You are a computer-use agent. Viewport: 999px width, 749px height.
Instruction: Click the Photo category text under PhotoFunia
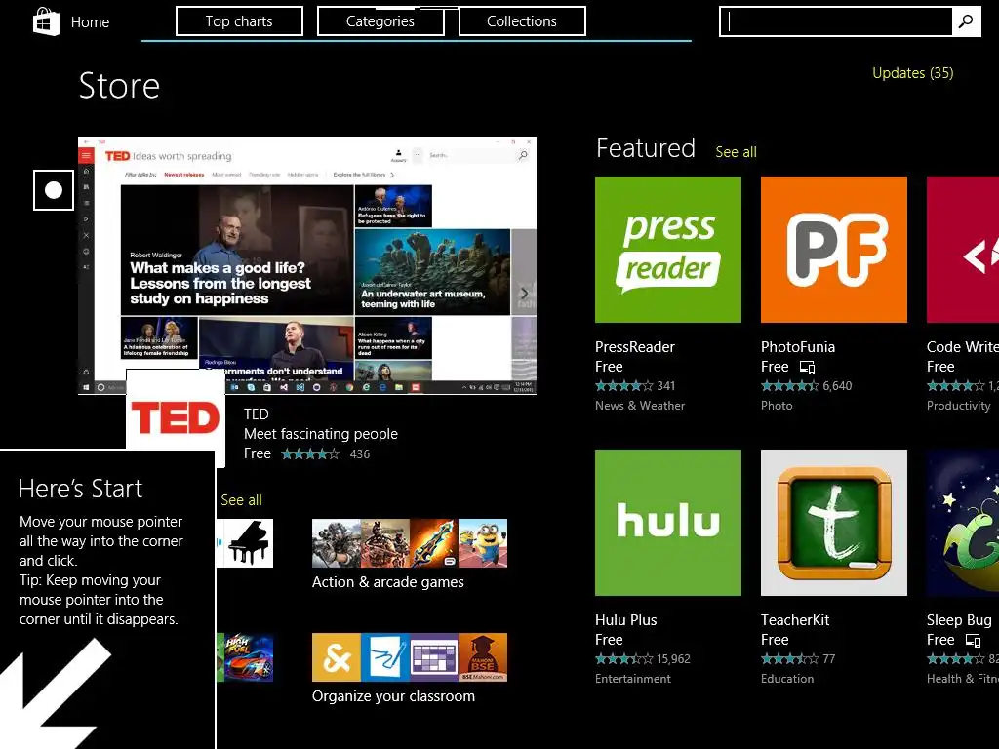coord(777,406)
